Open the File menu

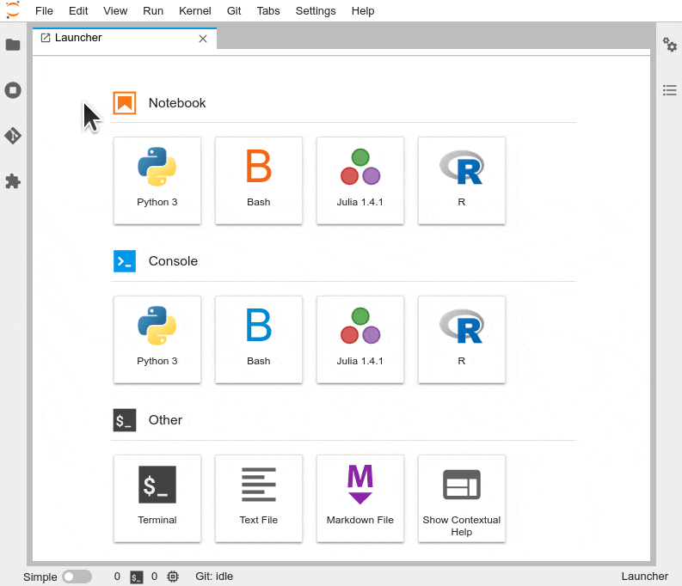point(44,11)
